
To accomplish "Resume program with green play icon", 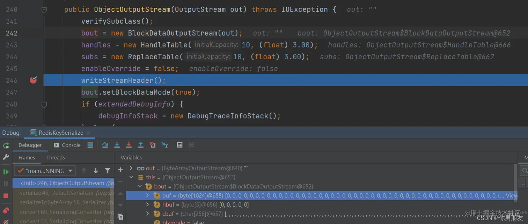I will click(6, 172).
